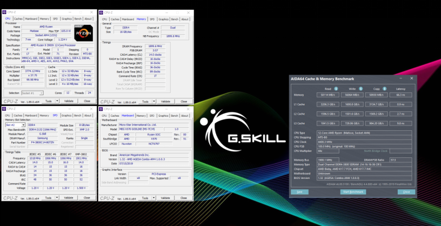Viewport: 441px width, 226px height.
Task: Expand Tools dropdown arrow in the Memory window
Action: pyautogui.click(x=153, y=101)
